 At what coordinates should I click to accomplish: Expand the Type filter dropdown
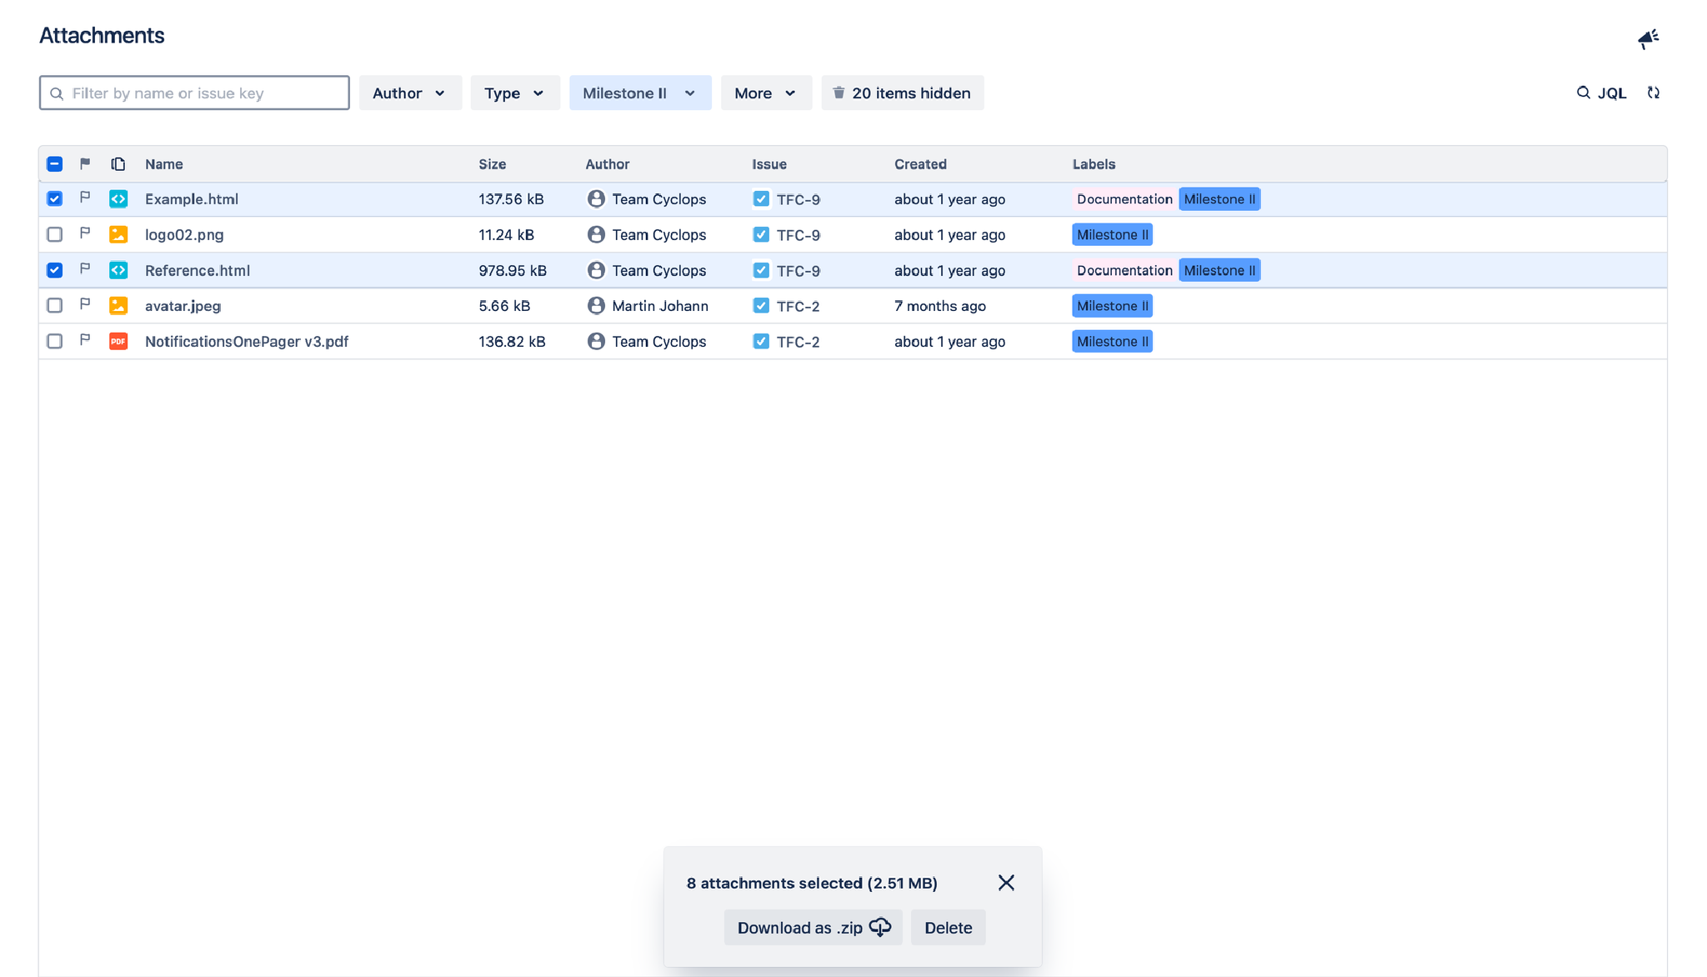coord(514,93)
